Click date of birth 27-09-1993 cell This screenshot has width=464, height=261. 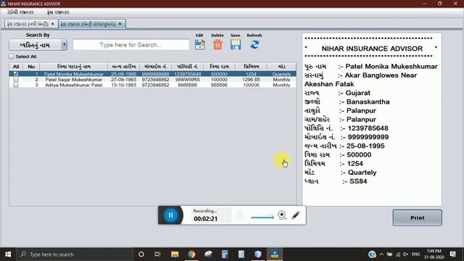[123, 80]
